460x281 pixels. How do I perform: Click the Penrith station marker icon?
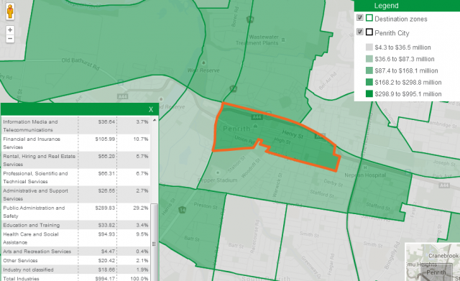click(256, 126)
